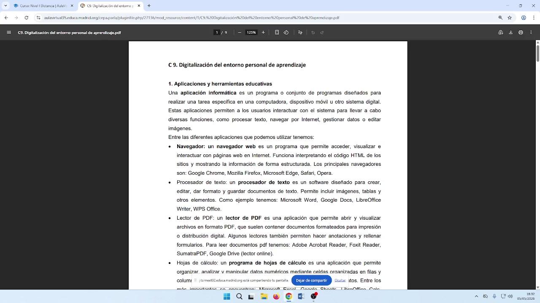Launch Firefox from the taskbar
The image size is (540, 303).
click(276, 296)
